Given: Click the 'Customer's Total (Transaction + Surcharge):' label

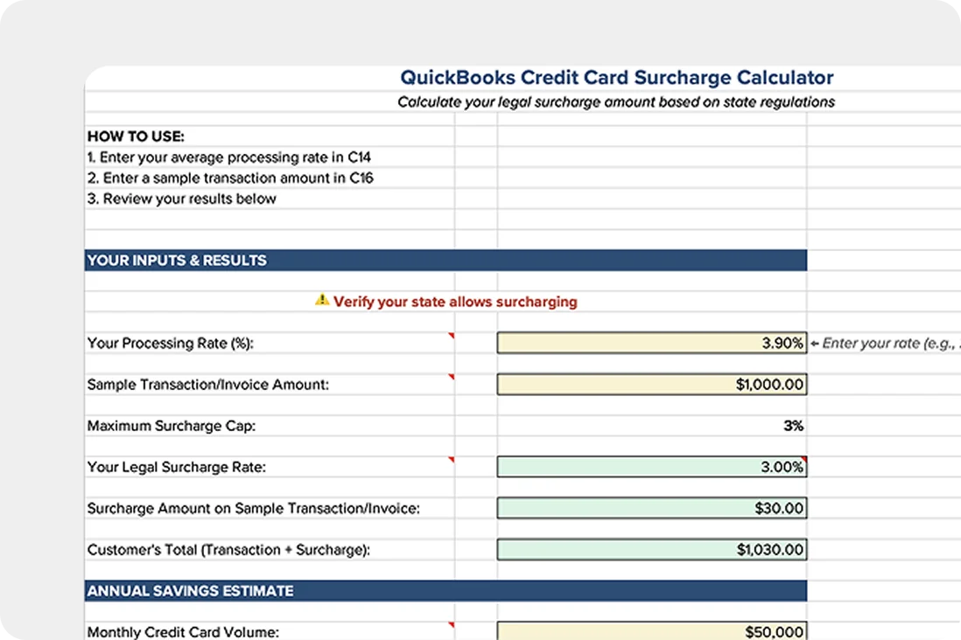Looking at the screenshot, I should [228, 550].
